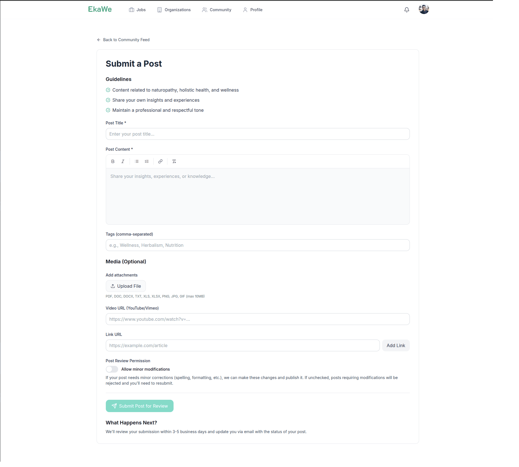Click Submit Post for Review
The width and height of the screenshot is (519, 467).
(x=139, y=406)
